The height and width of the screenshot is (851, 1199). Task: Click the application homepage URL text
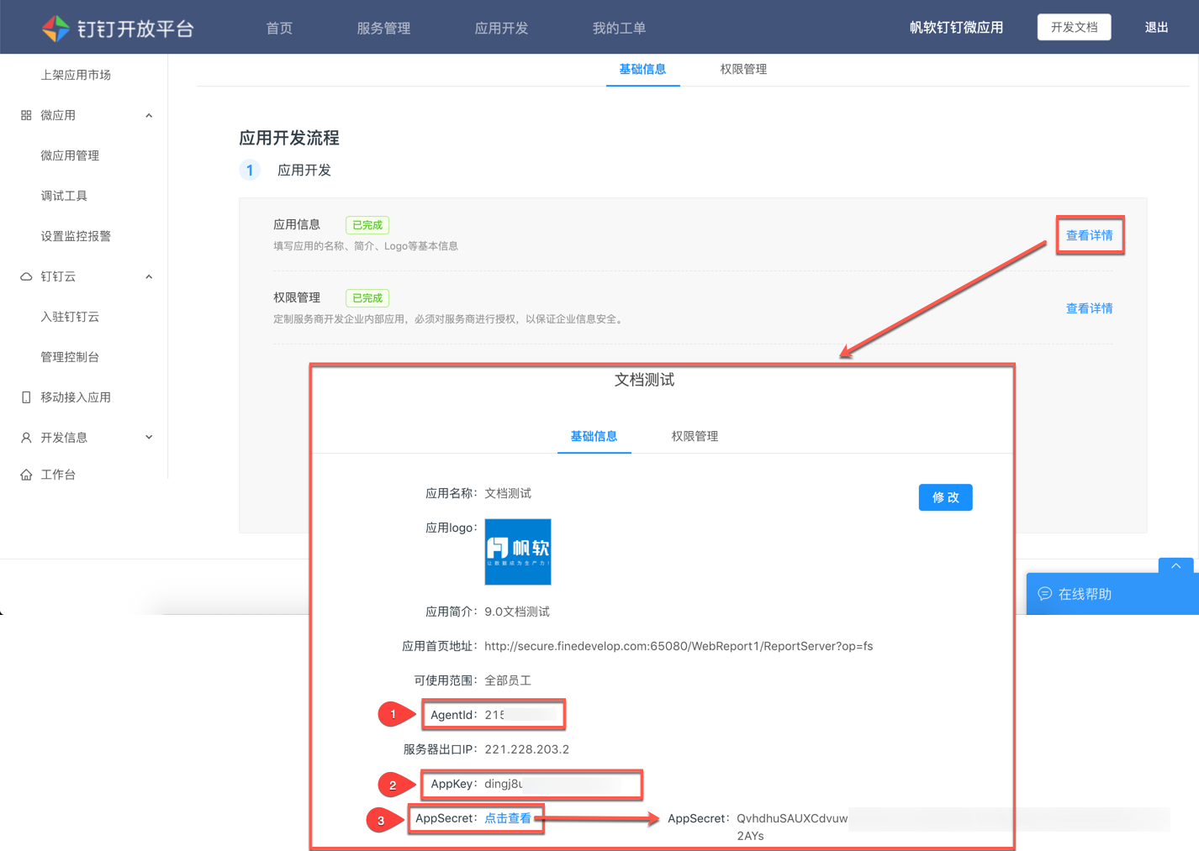click(679, 646)
